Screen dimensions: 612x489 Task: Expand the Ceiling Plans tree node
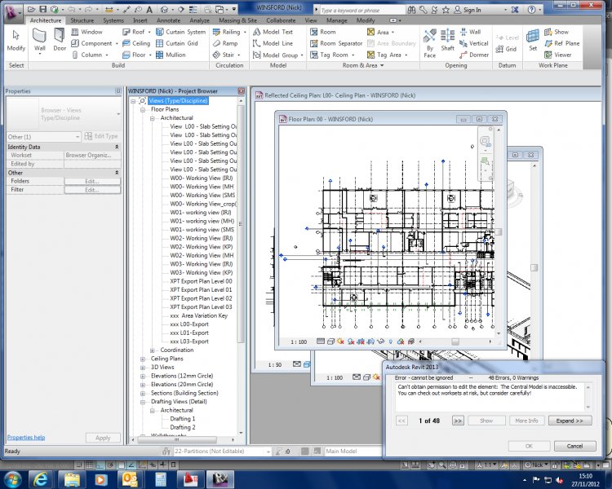click(x=142, y=359)
